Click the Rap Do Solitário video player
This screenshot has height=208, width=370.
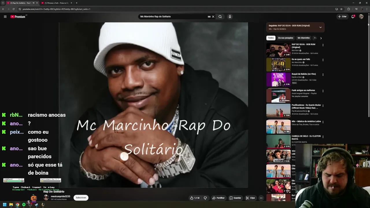pyautogui.click(x=153, y=105)
